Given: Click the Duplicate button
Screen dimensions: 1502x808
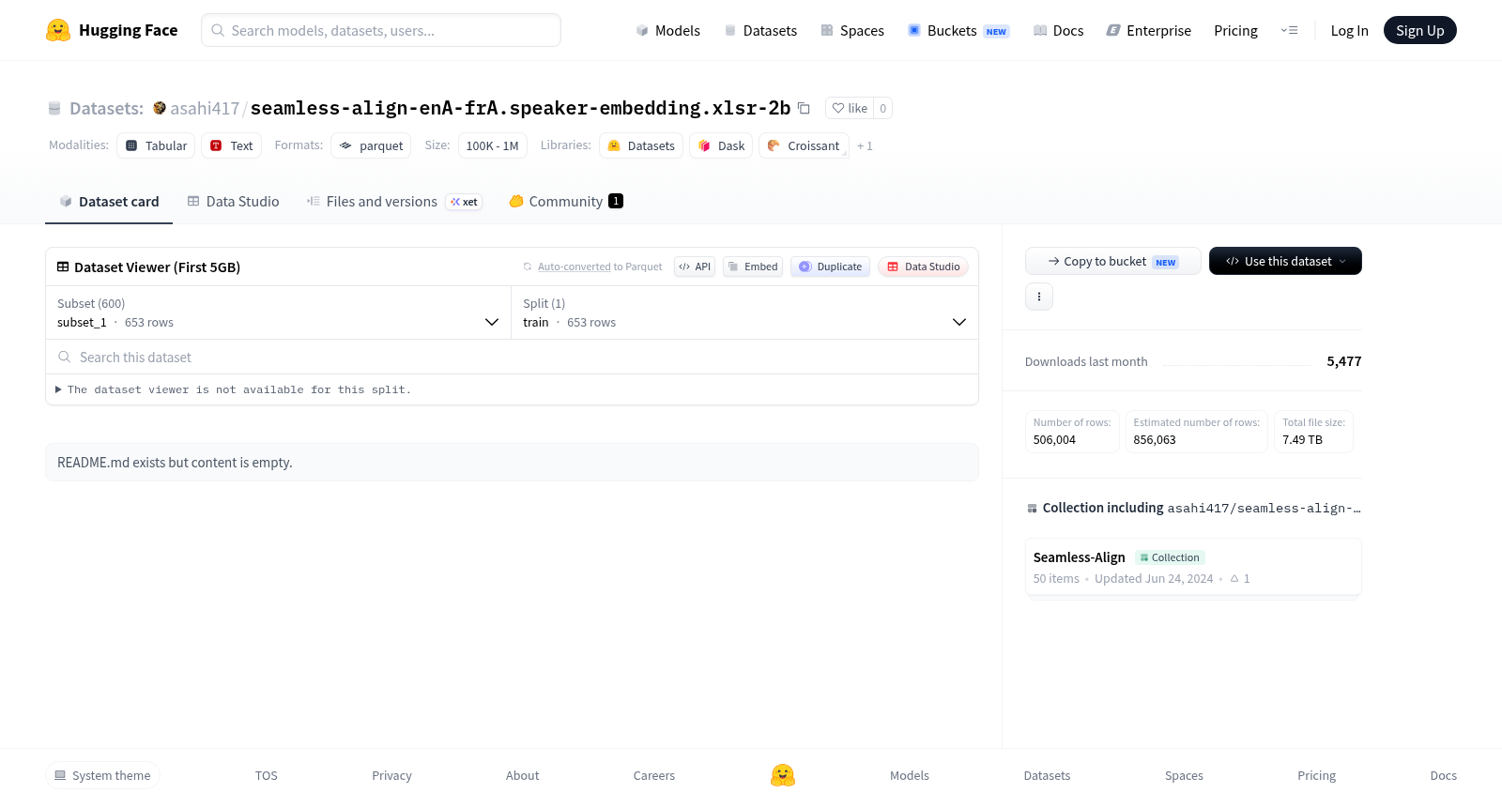Looking at the screenshot, I should (830, 267).
